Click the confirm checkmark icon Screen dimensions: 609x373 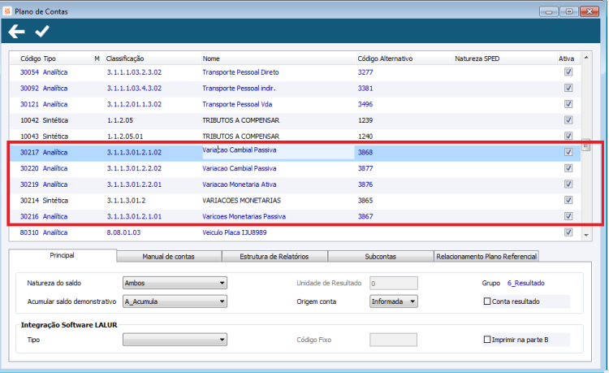coord(42,32)
